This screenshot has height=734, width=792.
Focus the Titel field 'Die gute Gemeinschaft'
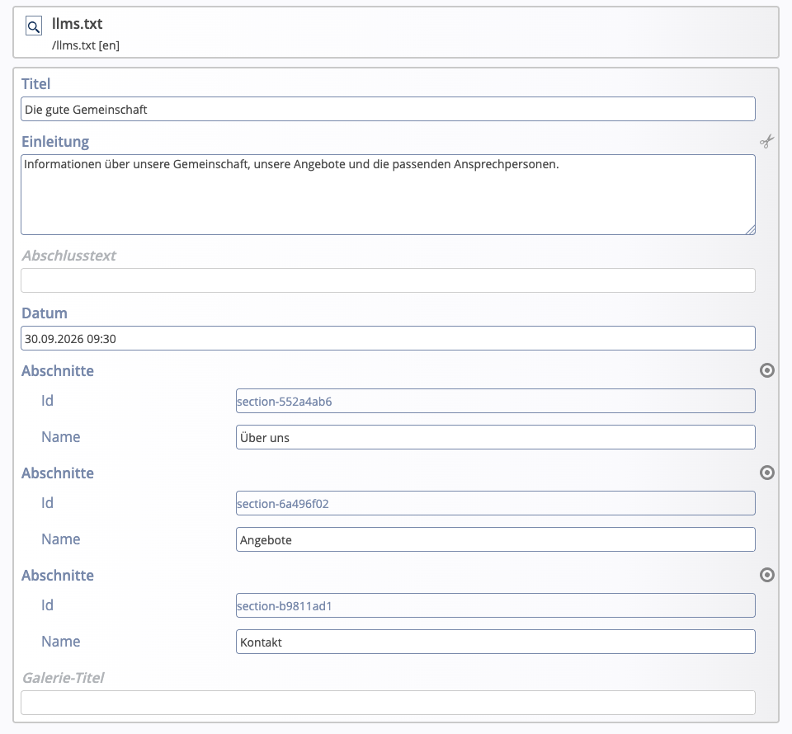[388, 109]
